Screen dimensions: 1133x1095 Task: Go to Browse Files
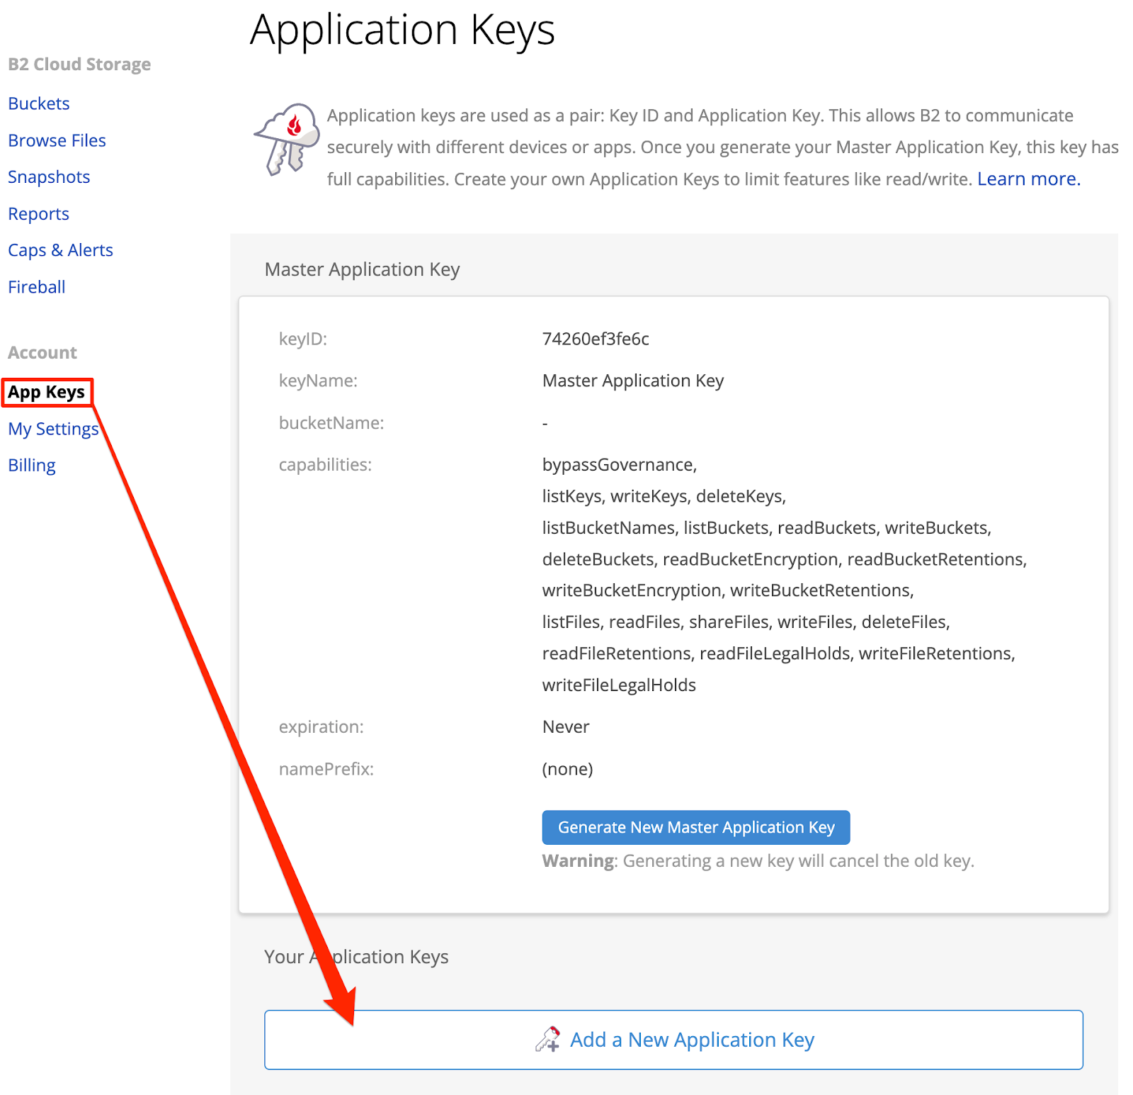pos(57,140)
